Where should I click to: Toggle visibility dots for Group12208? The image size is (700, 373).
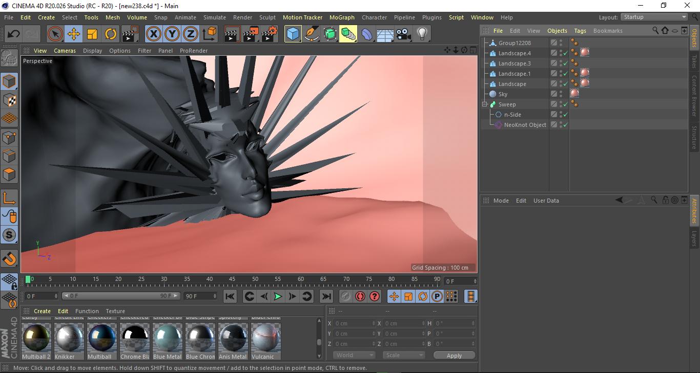tap(561, 43)
